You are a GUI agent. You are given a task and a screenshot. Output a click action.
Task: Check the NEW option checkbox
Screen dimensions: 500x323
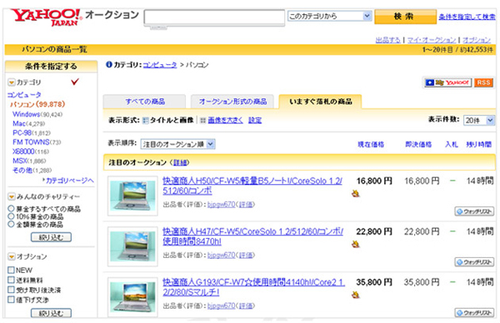[x=11, y=270]
